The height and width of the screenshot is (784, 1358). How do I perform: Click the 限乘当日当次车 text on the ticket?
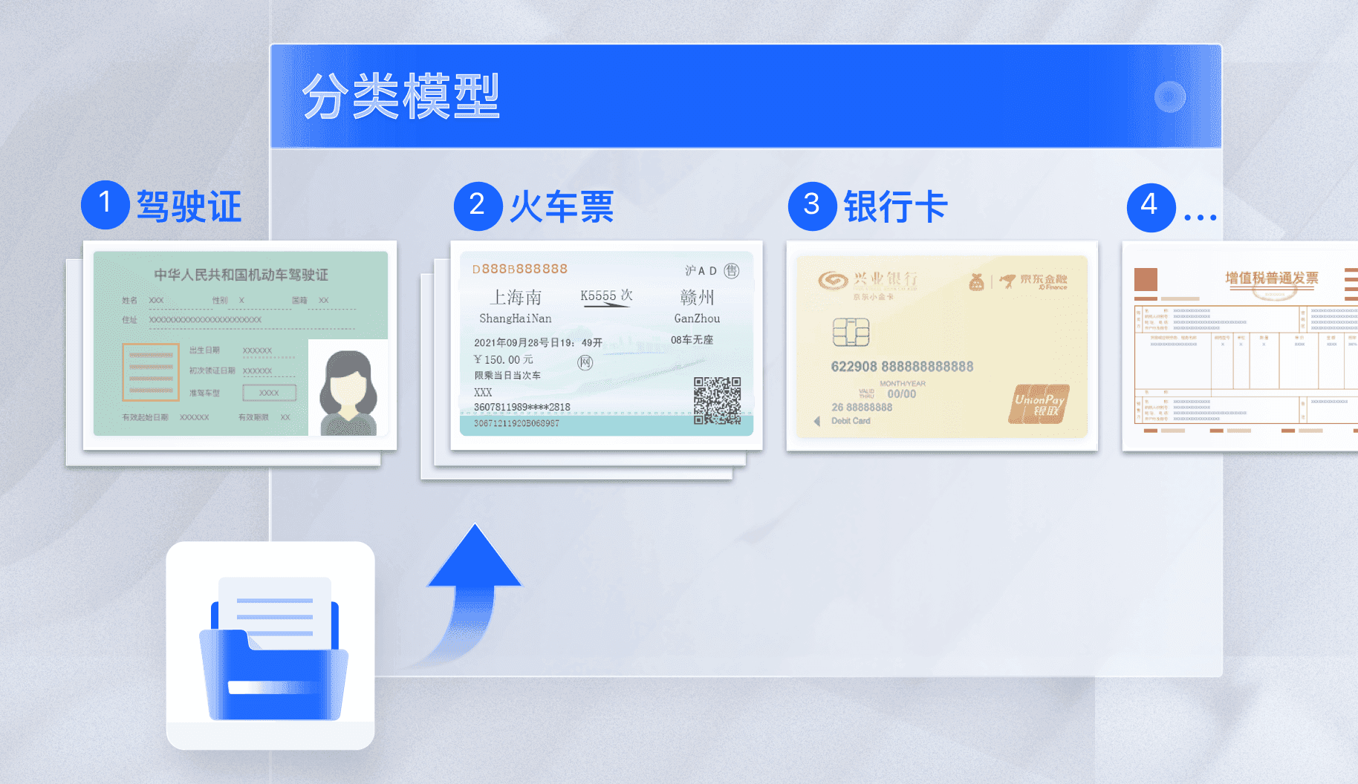point(507,376)
